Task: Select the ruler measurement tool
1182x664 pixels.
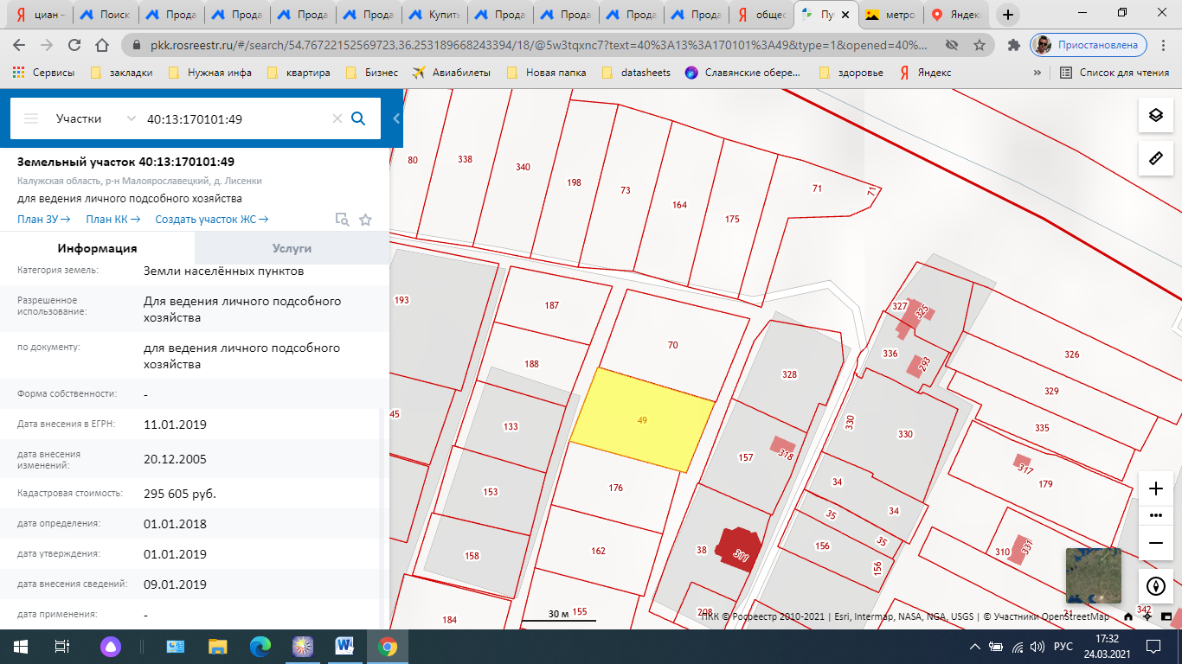Action: 1155,158
